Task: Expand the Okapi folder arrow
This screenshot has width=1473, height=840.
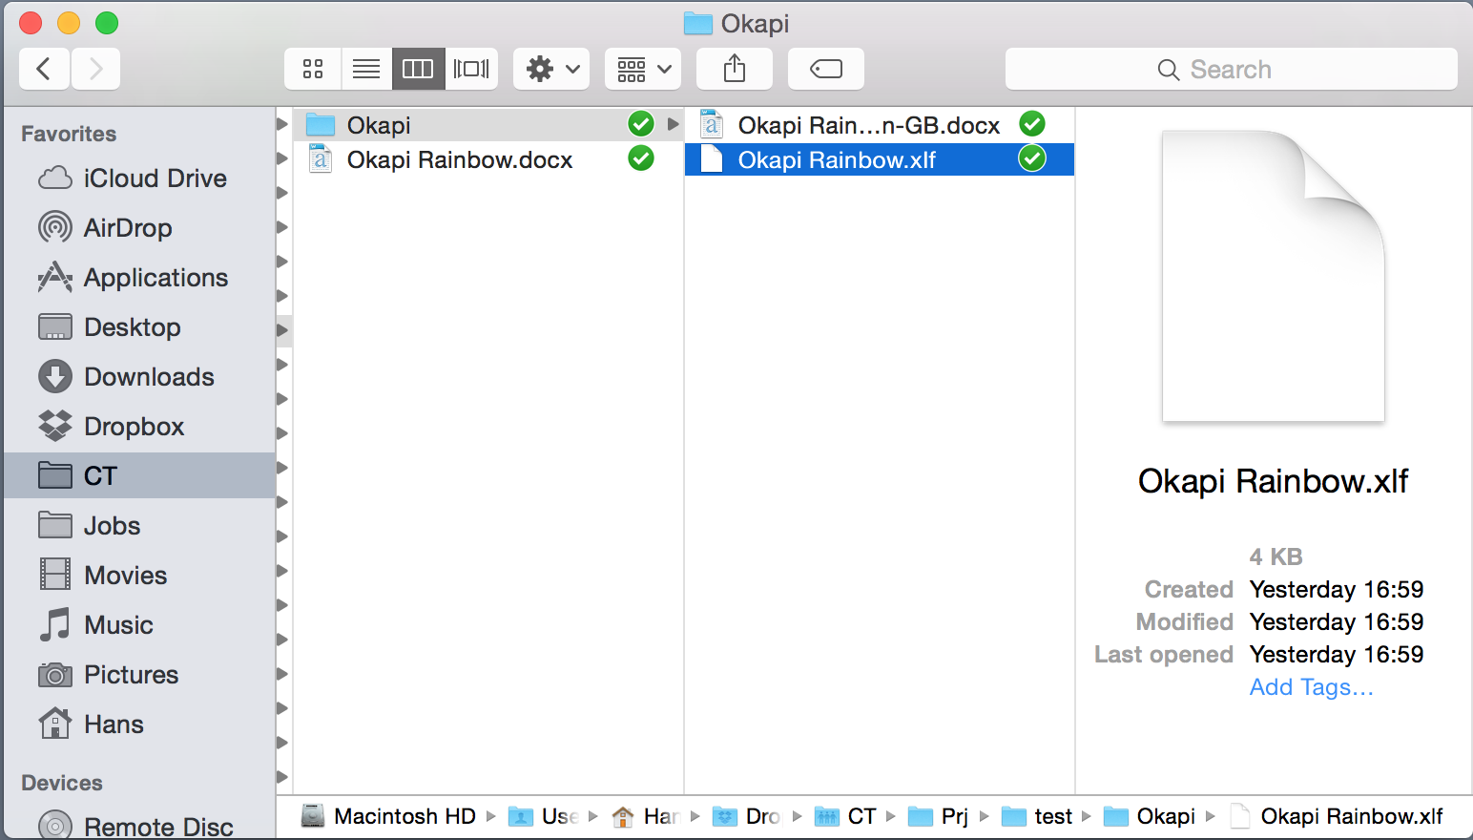Action: [x=674, y=124]
